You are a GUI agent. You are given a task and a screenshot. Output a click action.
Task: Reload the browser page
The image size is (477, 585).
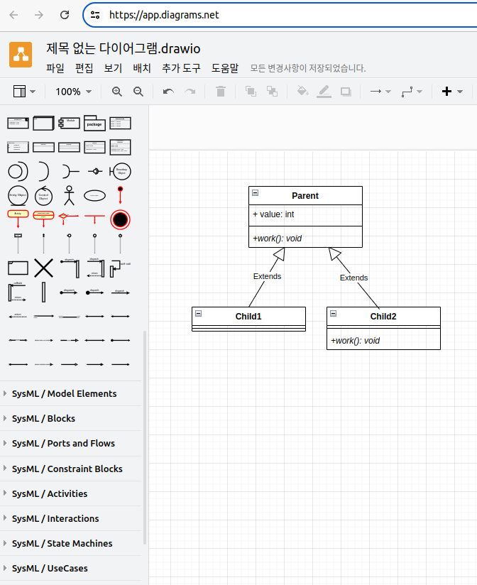coord(65,15)
